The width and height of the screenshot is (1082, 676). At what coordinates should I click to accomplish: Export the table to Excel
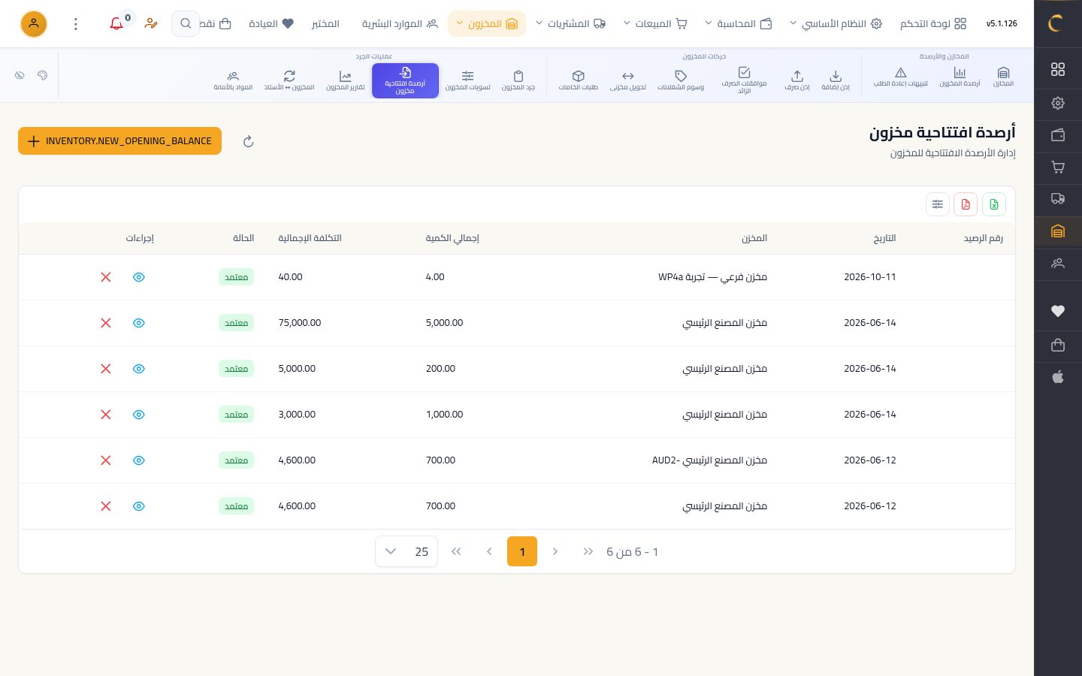click(994, 204)
